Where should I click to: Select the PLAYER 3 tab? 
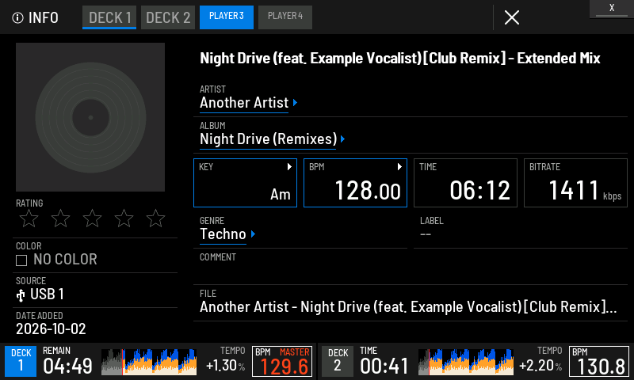[x=227, y=17]
